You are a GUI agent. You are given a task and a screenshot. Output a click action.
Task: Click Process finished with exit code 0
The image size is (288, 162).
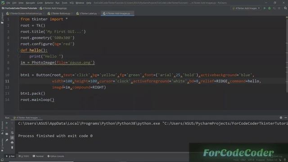click(55, 136)
